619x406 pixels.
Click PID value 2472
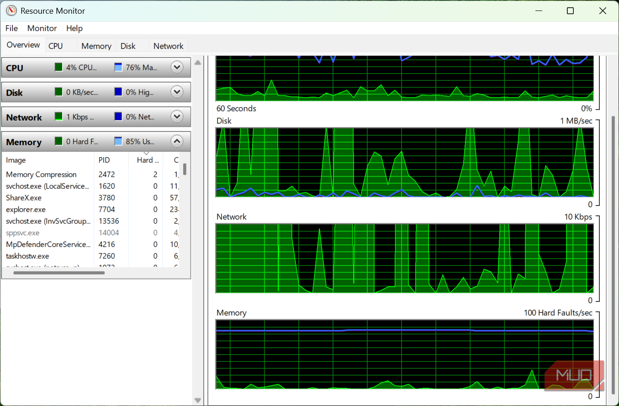(x=107, y=174)
